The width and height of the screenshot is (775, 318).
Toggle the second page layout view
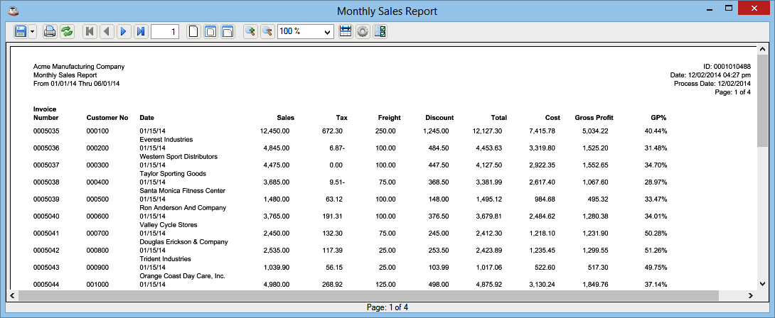(210, 31)
